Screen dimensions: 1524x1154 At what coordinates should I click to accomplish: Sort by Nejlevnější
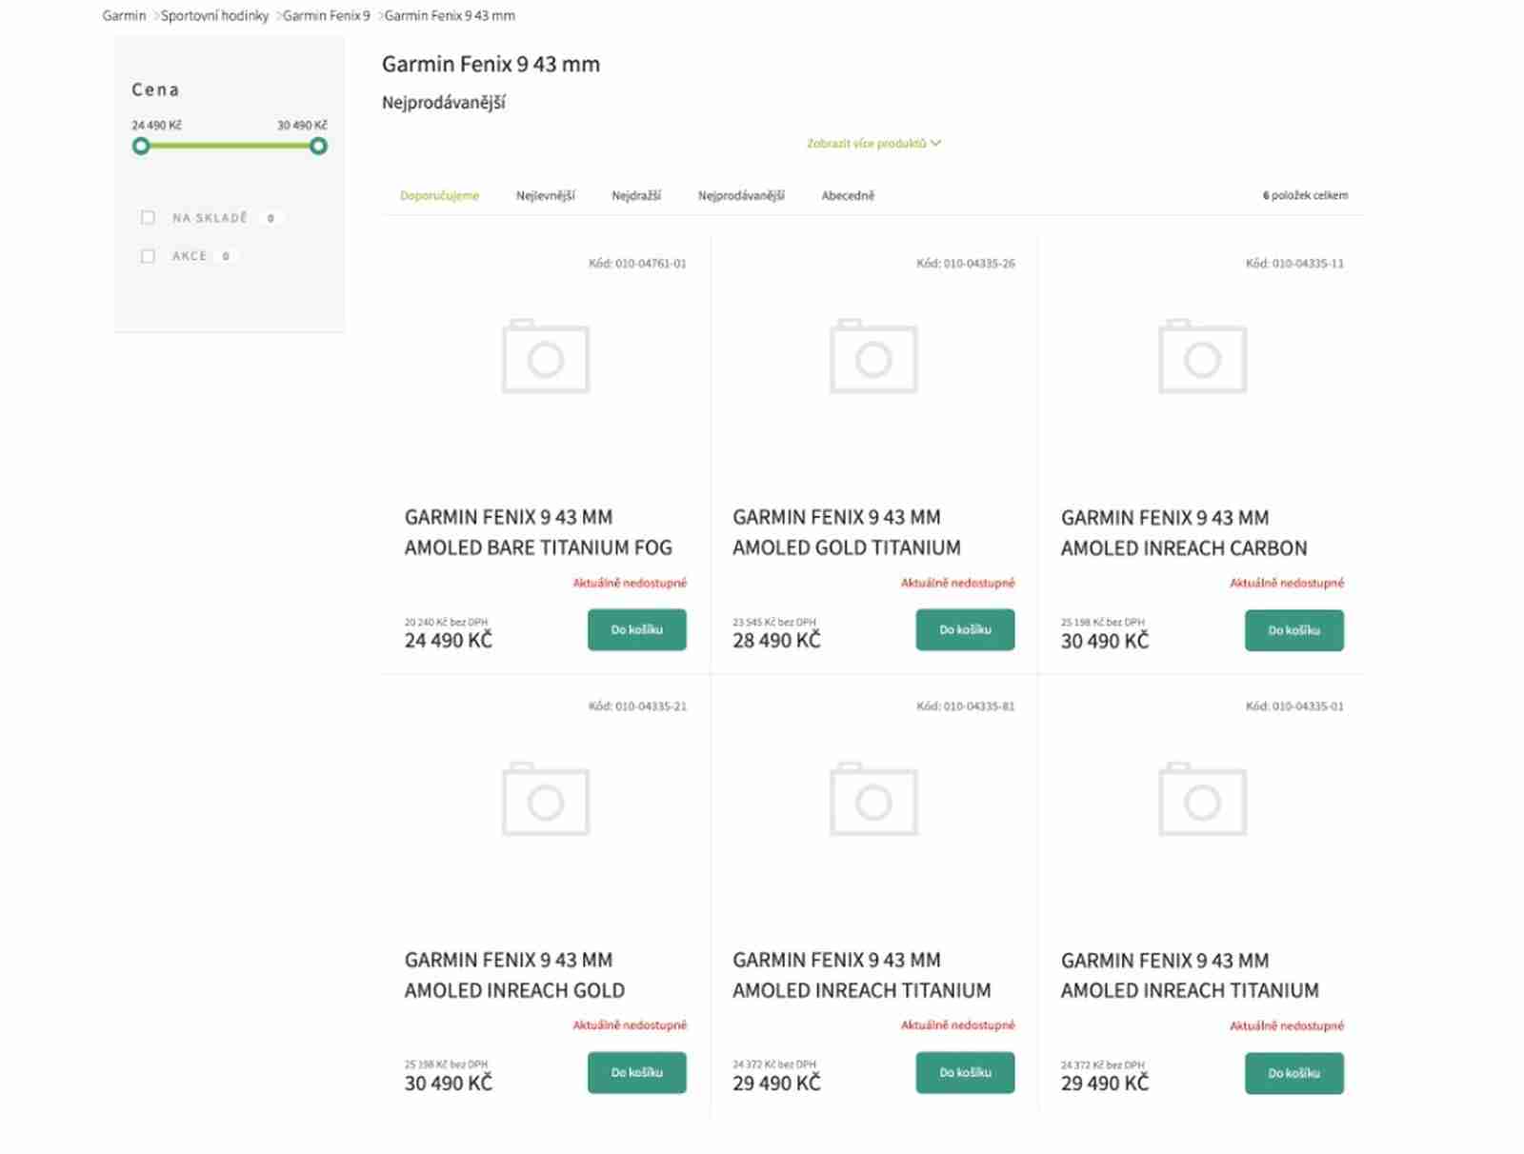coord(546,195)
